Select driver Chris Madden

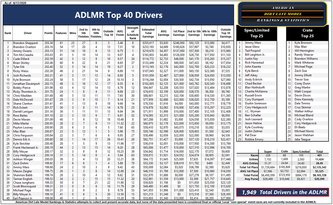click(22, 96)
